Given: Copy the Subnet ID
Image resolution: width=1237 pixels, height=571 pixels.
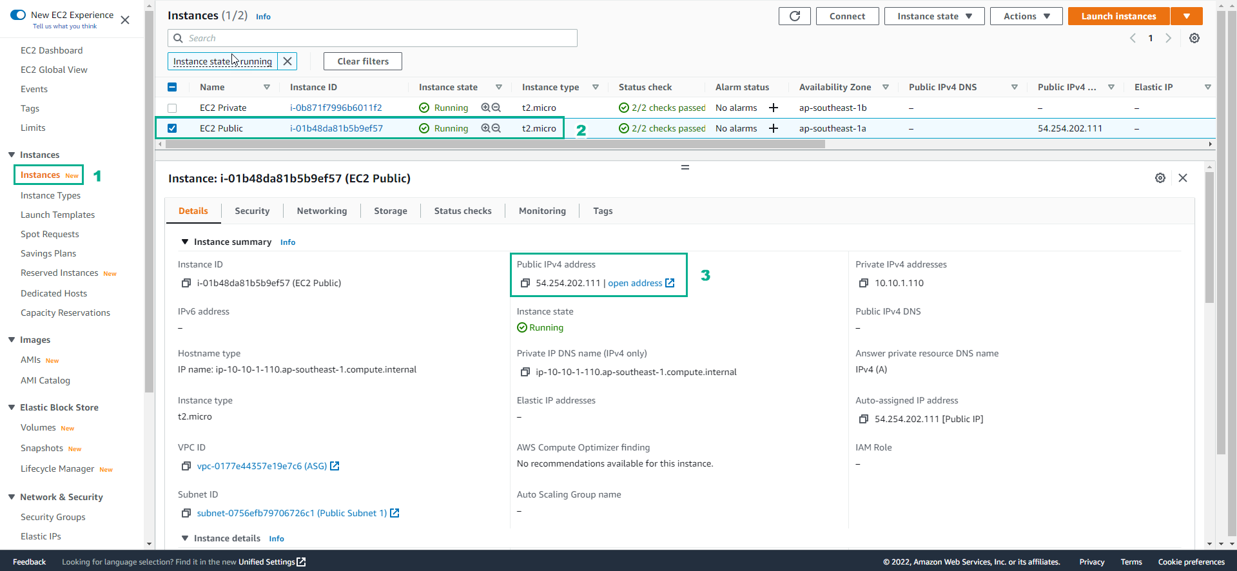Looking at the screenshot, I should [x=186, y=513].
